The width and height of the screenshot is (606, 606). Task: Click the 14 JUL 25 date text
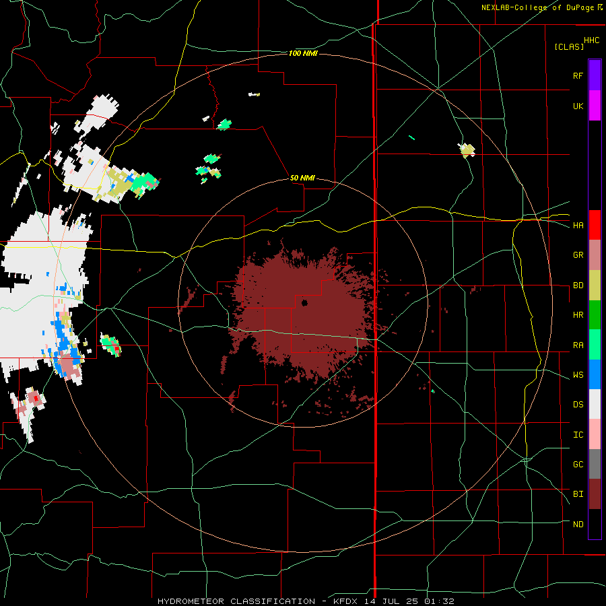(391, 601)
